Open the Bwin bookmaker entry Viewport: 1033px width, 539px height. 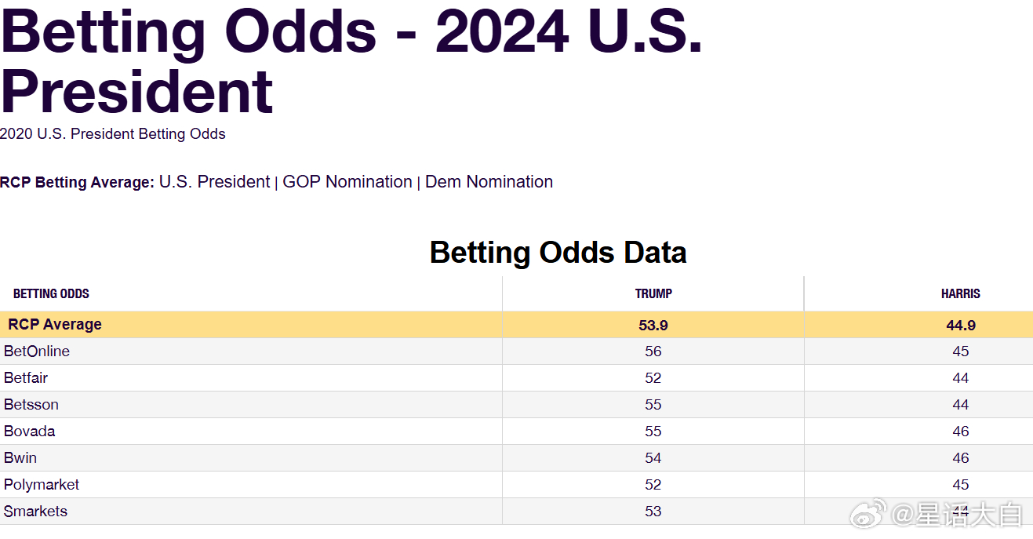pos(20,458)
